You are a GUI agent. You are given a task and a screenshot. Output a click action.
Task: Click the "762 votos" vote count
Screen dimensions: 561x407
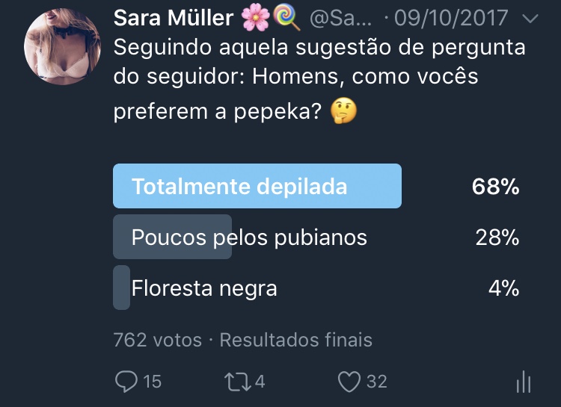(157, 340)
